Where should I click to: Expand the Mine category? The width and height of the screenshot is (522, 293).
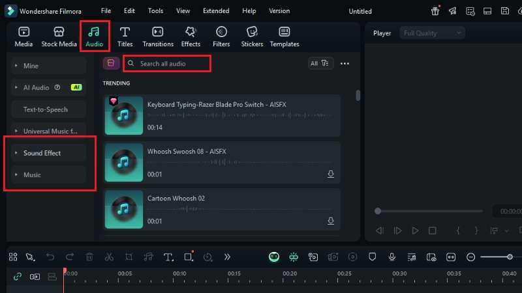pos(48,66)
